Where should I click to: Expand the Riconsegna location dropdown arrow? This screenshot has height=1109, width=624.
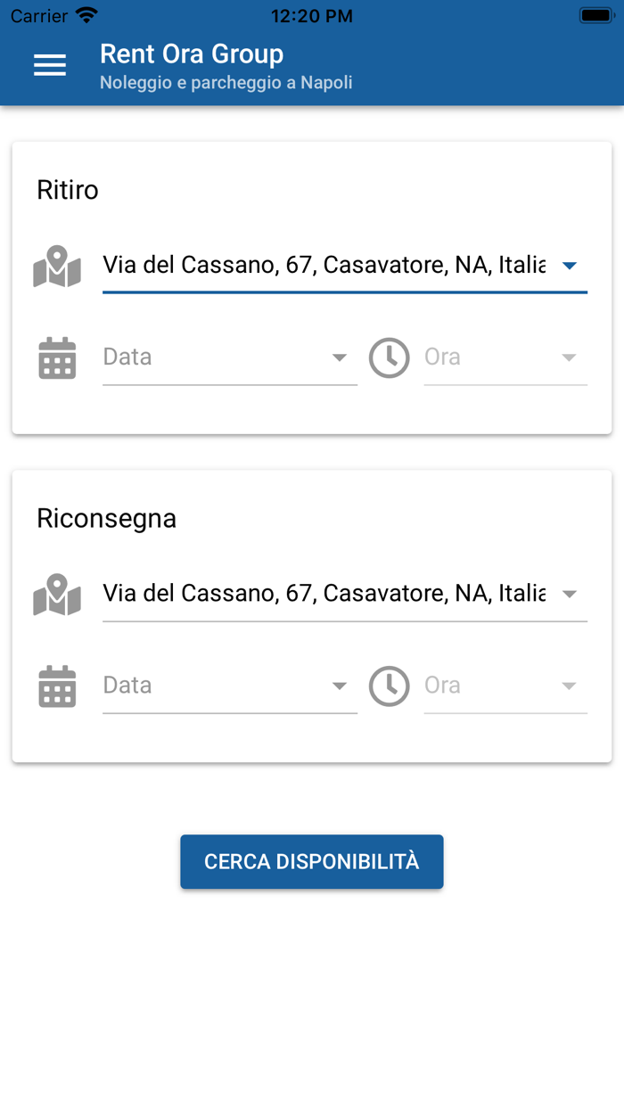point(570,594)
